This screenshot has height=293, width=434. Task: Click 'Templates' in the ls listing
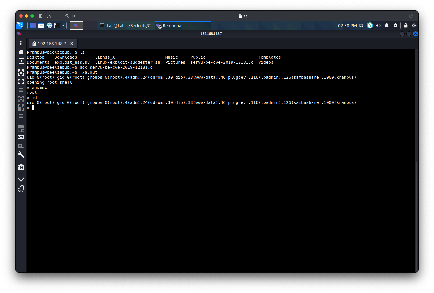pos(270,57)
